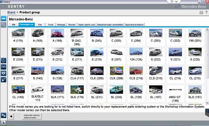Open the measuring probe tool icon
The width and height of the screenshot is (209, 126).
click(4, 80)
